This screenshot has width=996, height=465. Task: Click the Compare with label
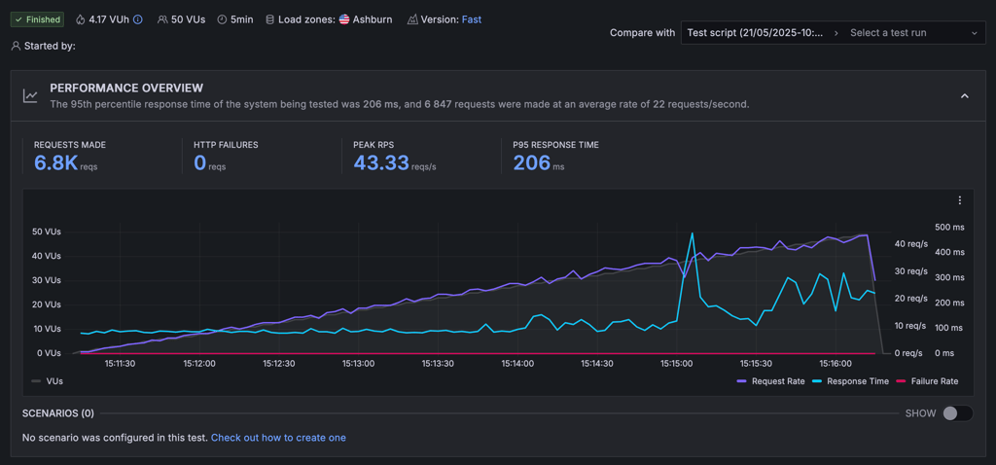click(642, 33)
